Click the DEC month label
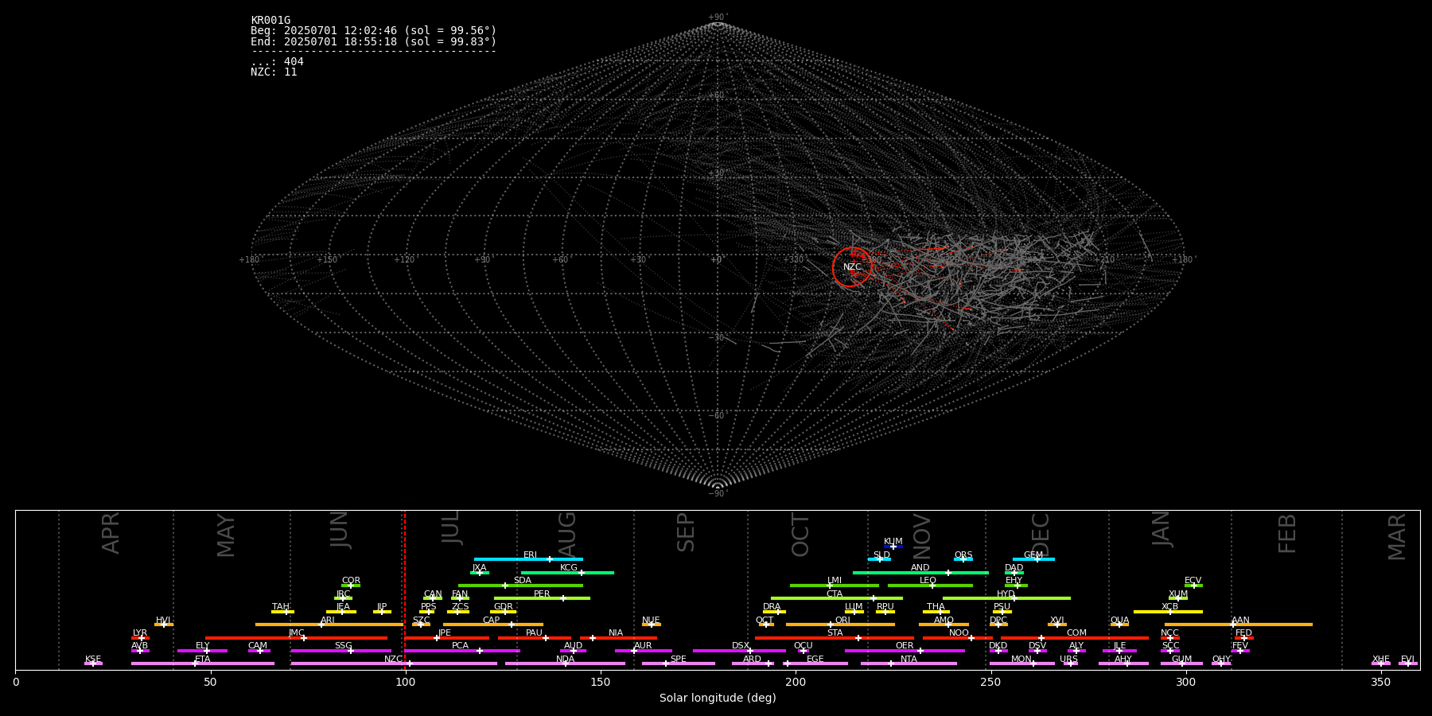 pos(1041,535)
